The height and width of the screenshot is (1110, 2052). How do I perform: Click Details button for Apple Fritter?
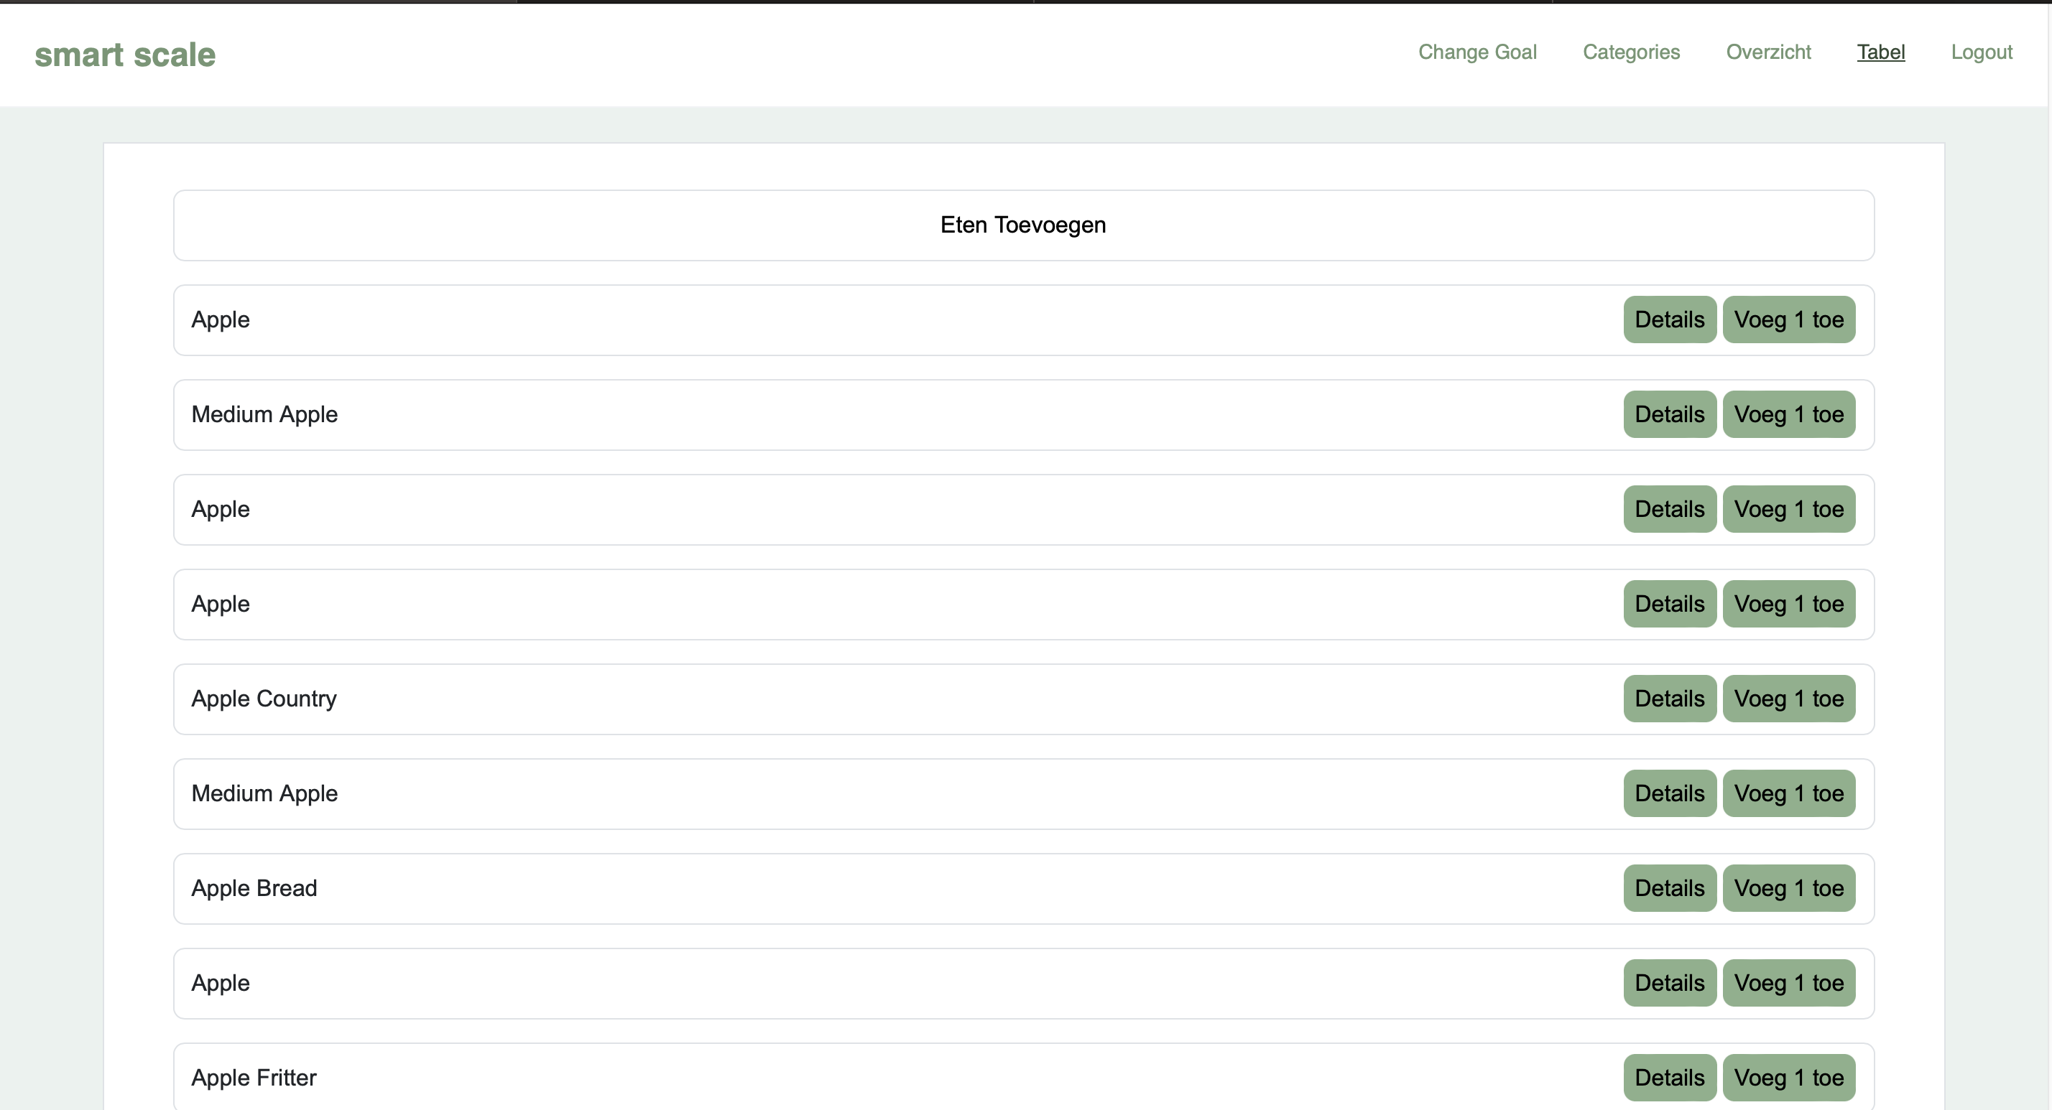coord(1669,1077)
